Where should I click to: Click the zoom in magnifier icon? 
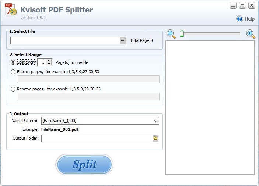[251, 34]
